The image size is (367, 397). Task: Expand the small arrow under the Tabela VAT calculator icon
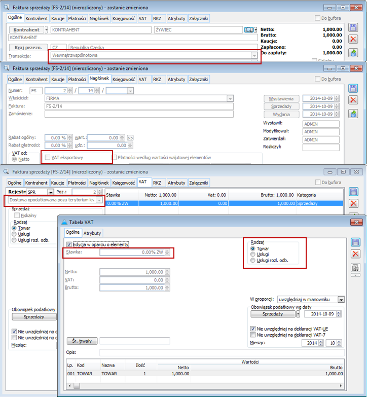(355, 275)
